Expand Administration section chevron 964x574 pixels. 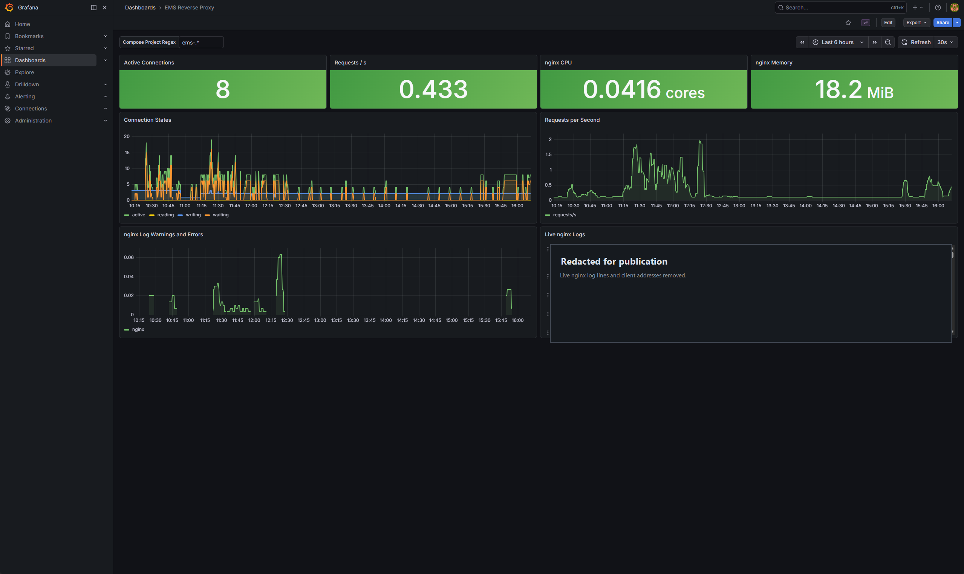[x=105, y=121]
